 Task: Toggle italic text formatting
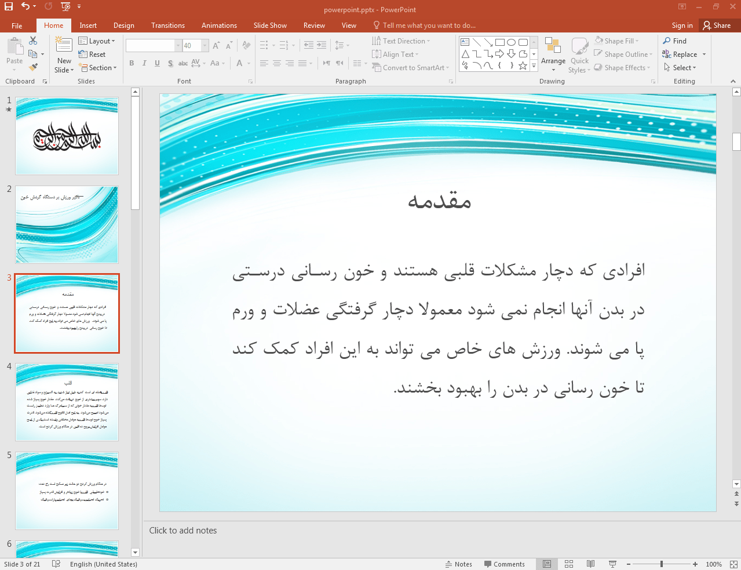pos(144,63)
